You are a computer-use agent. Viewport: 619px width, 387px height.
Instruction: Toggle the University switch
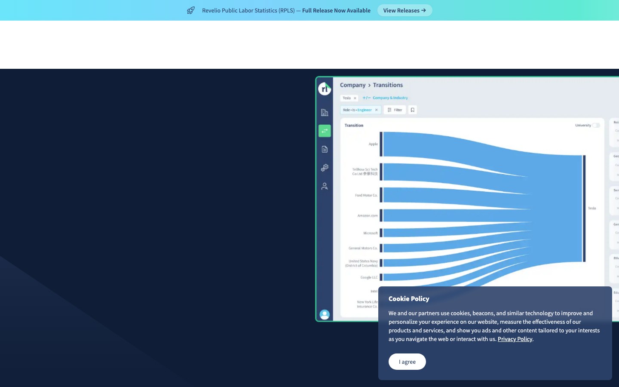click(596, 126)
